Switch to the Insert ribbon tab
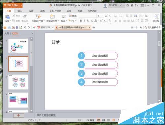Screen dimensions: 165x125 (20, 11)
